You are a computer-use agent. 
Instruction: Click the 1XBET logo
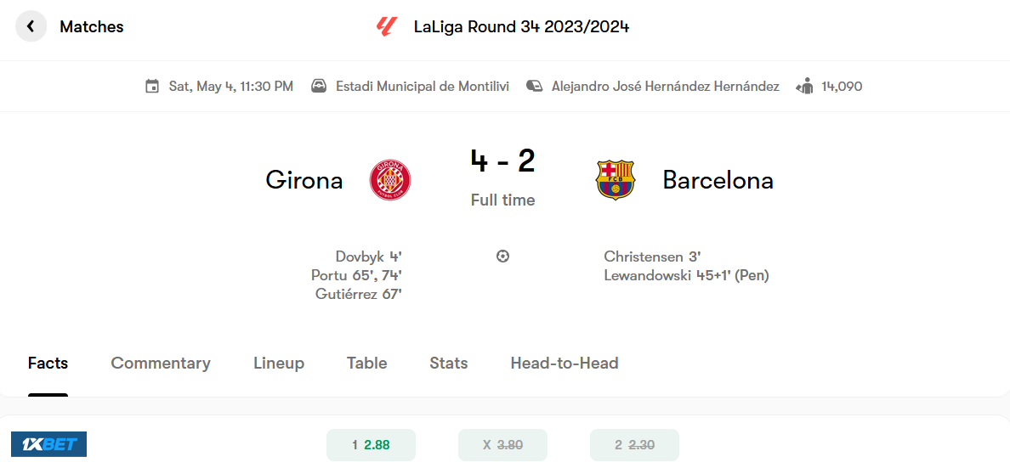pos(49,444)
